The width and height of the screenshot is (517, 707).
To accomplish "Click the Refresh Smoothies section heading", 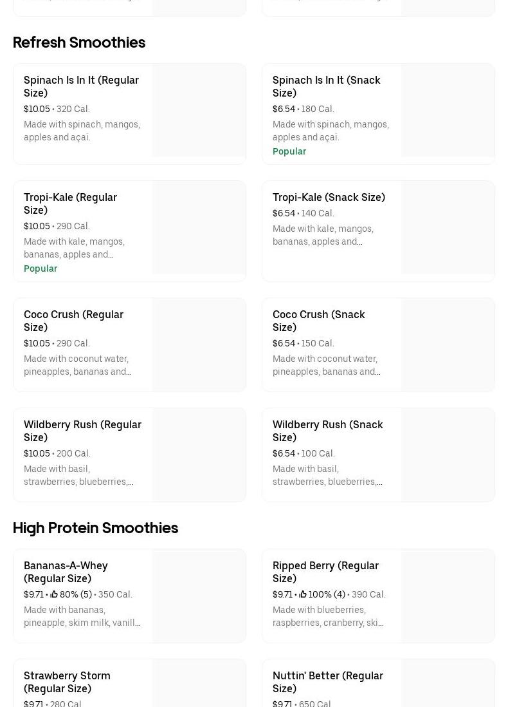I will tap(79, 42).
